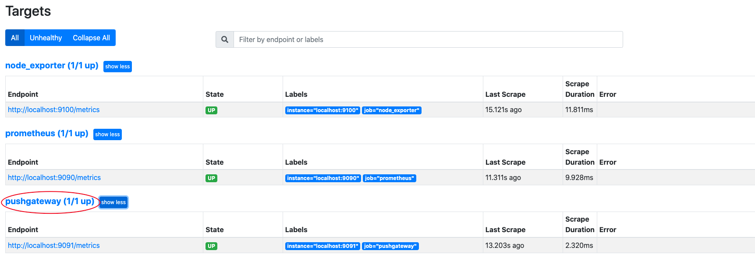Click the filter by endpoint or labels field
Image resolution: width=755 pixels, height=272 pixels.
(428, 39)
